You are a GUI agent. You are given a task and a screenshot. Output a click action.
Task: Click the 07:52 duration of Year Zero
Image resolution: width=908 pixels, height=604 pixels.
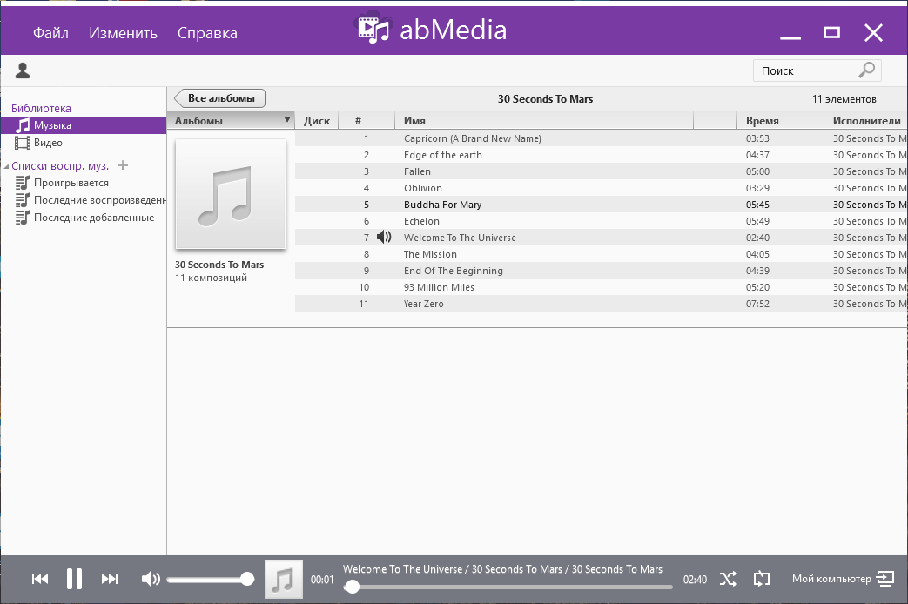pos(757,304)
